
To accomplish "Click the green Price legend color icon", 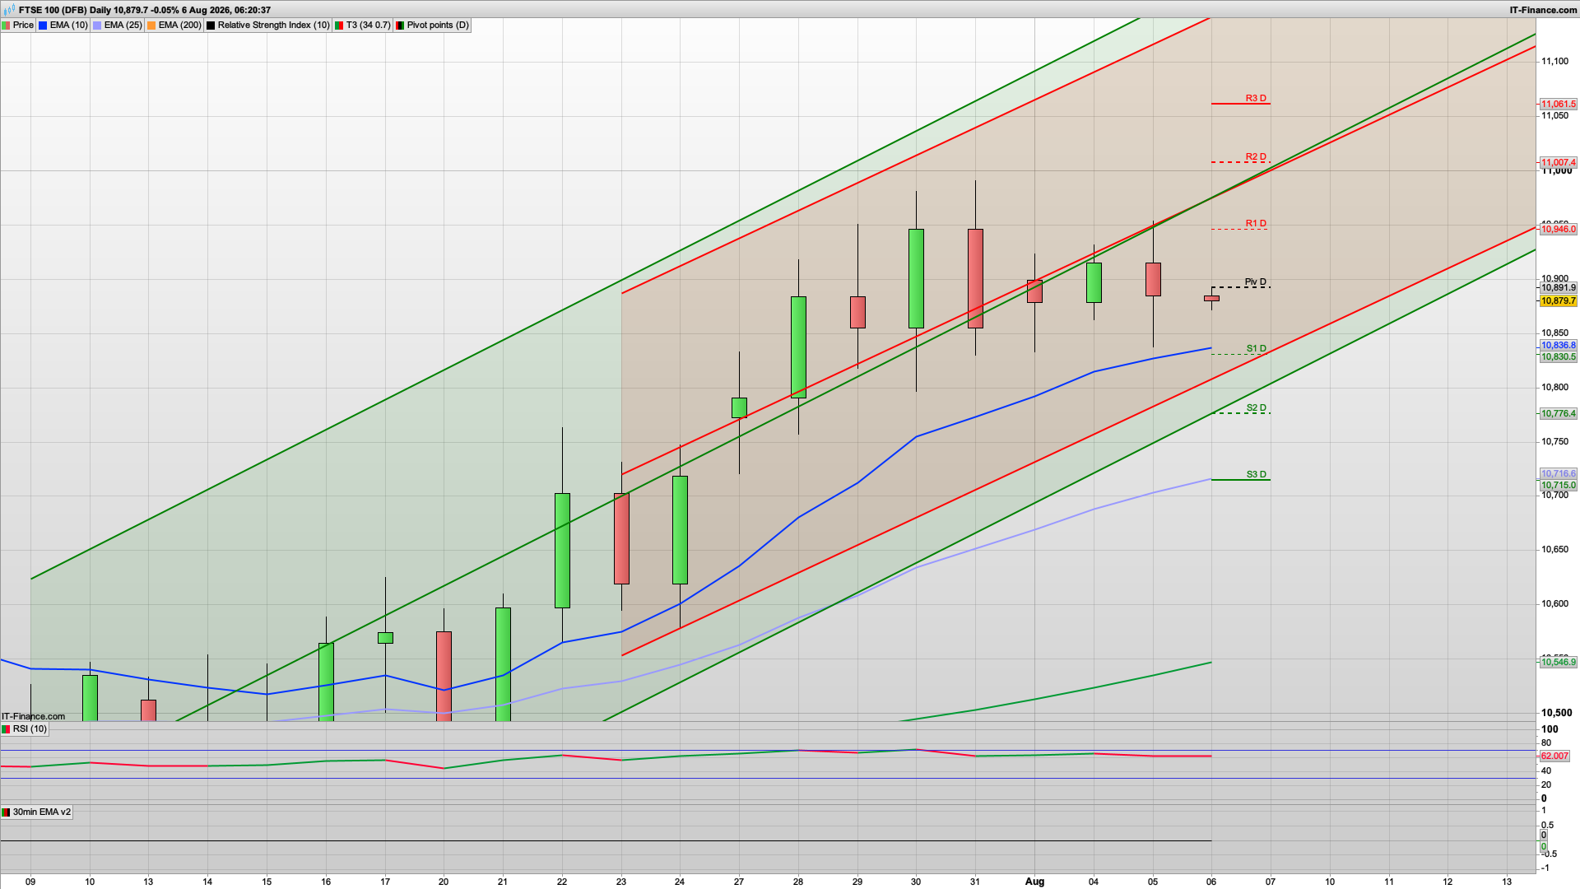I will coord(6,26).
